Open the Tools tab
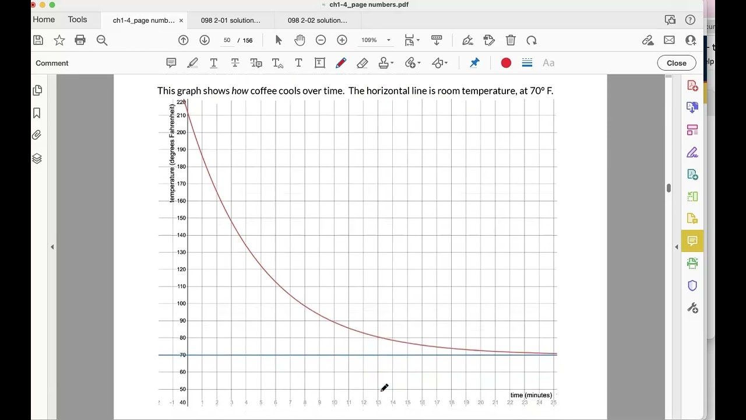Viewport: 746px width, 420px height. pyautogui.click(x=78, y=20)
